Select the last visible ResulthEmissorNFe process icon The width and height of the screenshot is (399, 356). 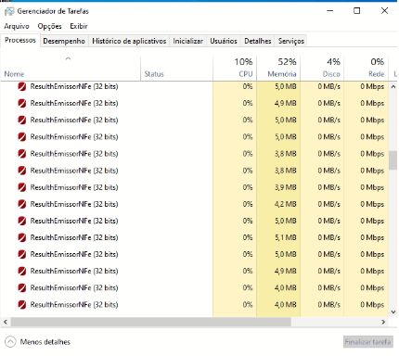coord(22,305)
